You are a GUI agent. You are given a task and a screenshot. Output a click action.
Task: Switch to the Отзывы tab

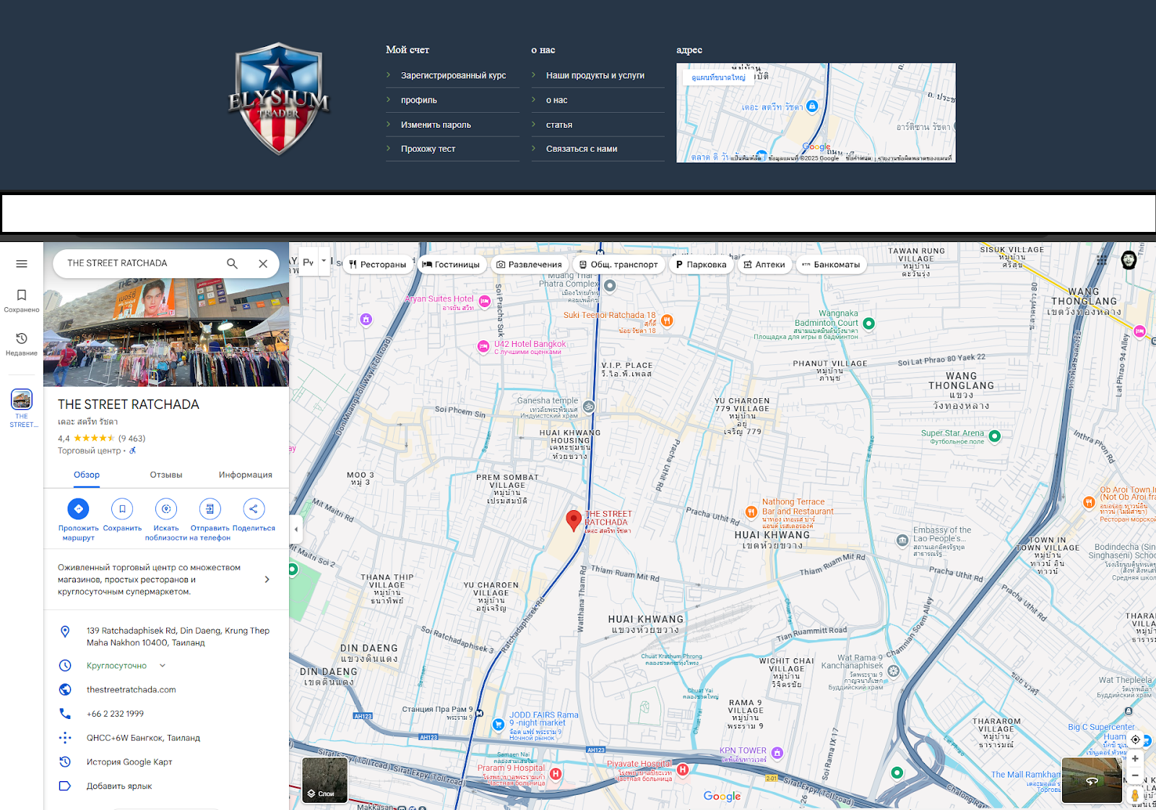pyautogui.click(x=165, y=475)
